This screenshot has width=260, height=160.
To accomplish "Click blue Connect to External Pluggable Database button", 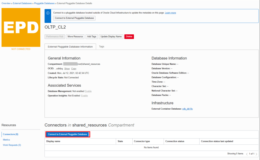I will [68, 134].
